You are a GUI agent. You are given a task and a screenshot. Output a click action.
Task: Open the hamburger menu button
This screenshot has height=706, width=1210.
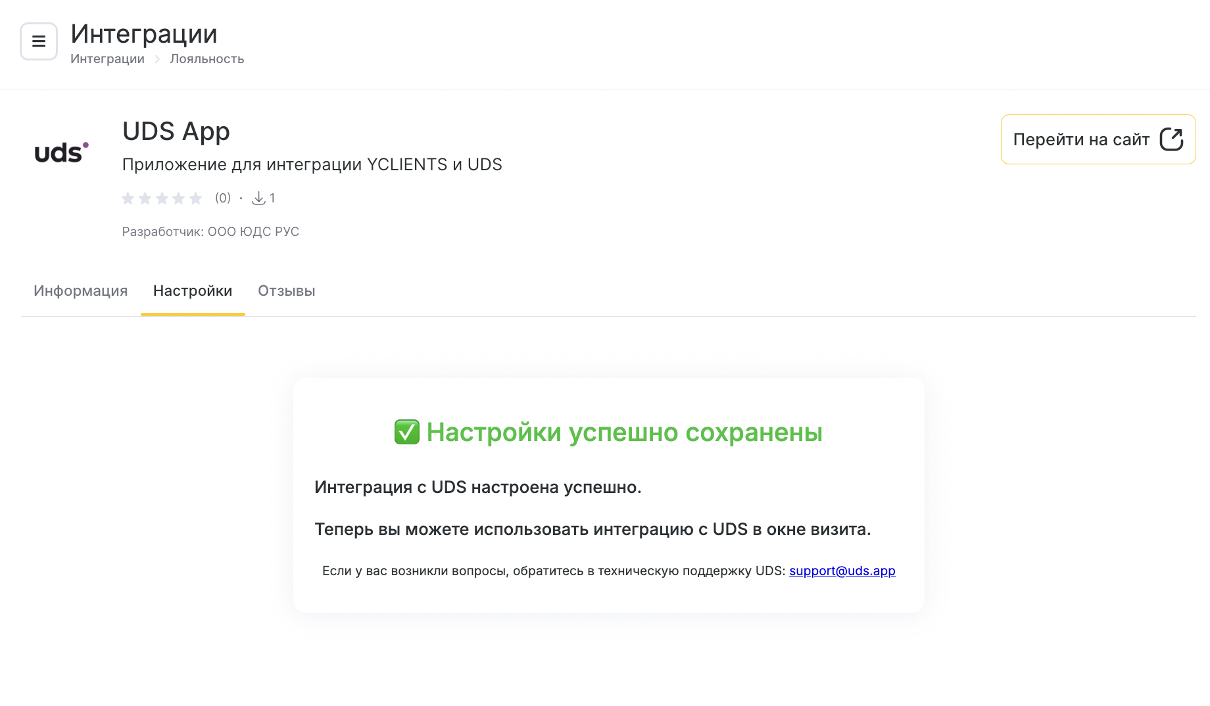pos(39,41)
